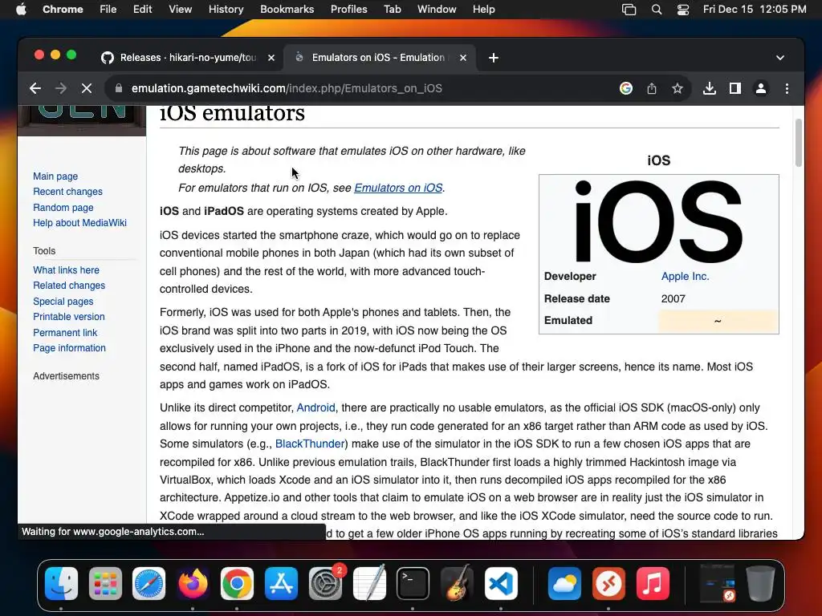The image size is (822, 616).
Task: Open the Page information link
Action: click(69, 348)
